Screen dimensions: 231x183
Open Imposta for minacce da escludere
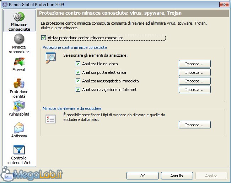tap(195, 125)
